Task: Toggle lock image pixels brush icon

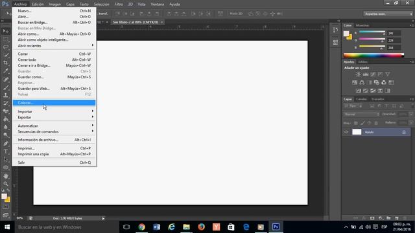Action: [362, 123]
